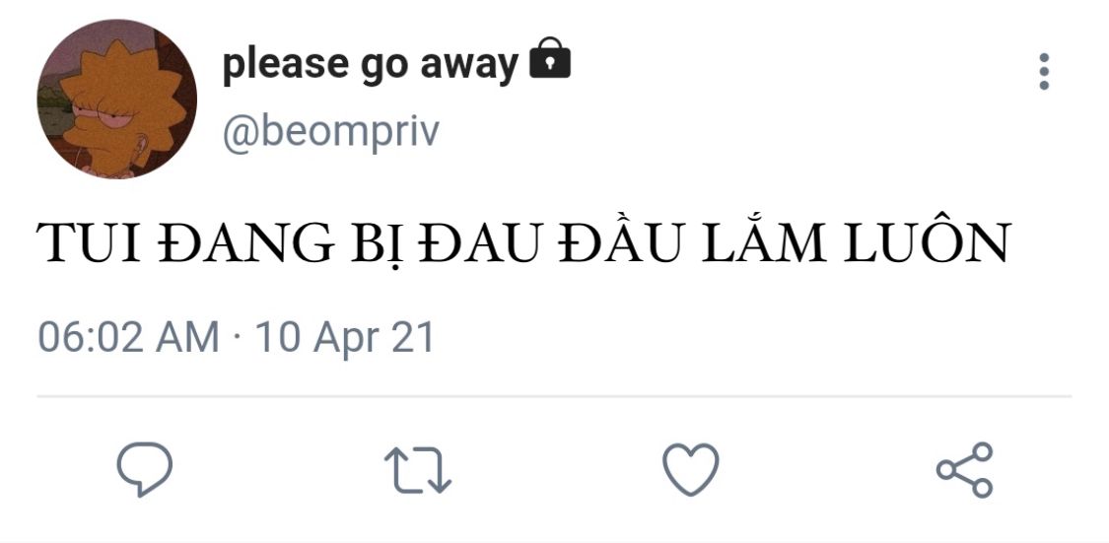Open the Lisa Simpson profile avatar
This screenshot has width=1109, height=543.
(x=116, y=99)
